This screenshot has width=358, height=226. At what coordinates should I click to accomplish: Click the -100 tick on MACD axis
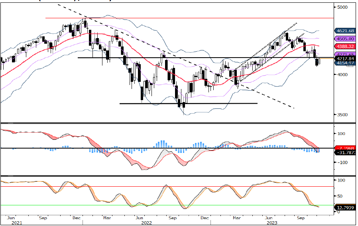[x=342, y=162]
